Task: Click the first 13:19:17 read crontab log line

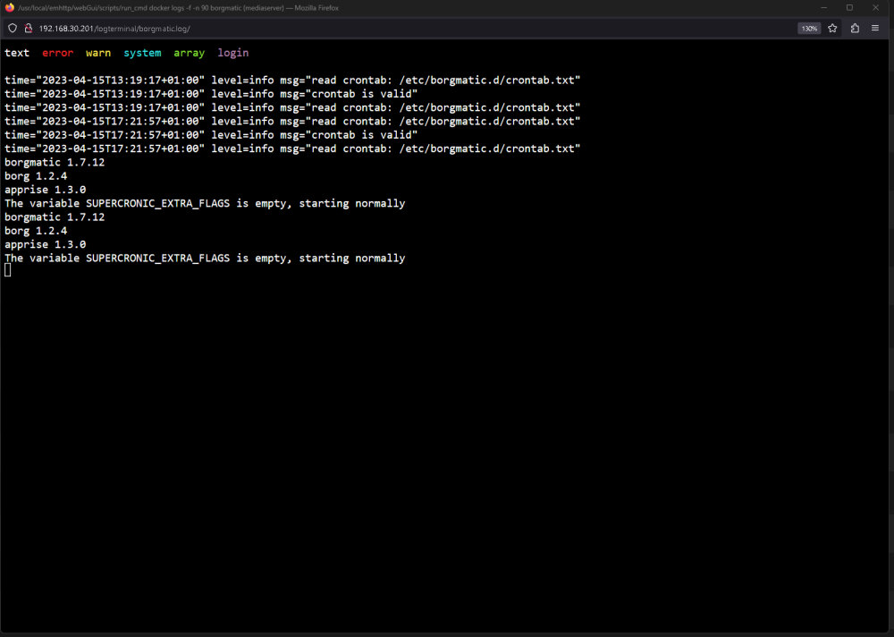Action: (292, 80)
